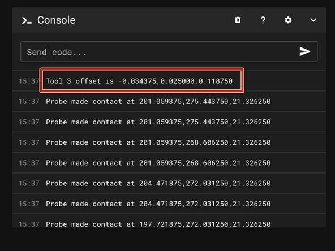Clear console with the trash icon

(x=238, y=20)
